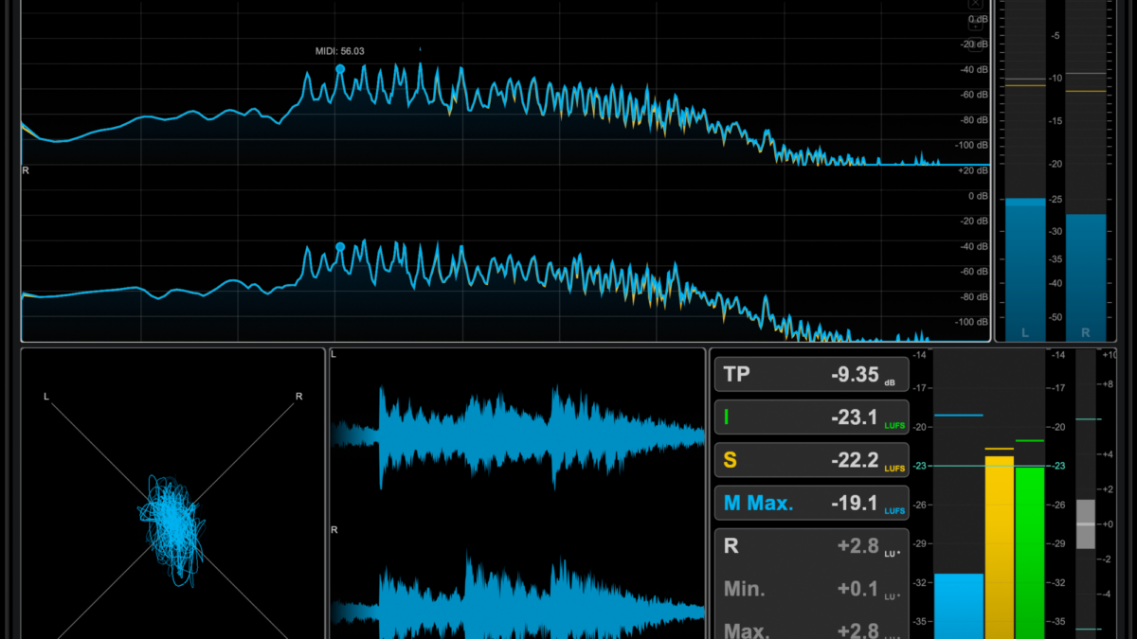Click the faint X icon above the spectrum scale
1137x639 pixels.
pyautogui.click(x=975, y=4)
